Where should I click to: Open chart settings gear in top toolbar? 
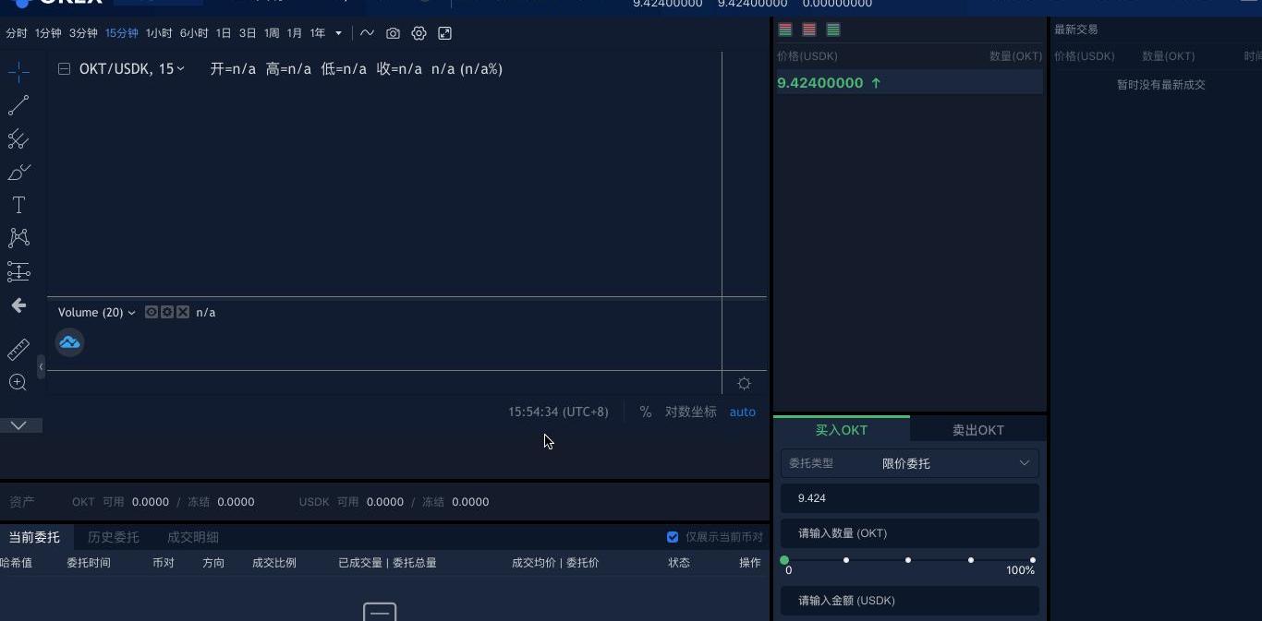point(419,33)
